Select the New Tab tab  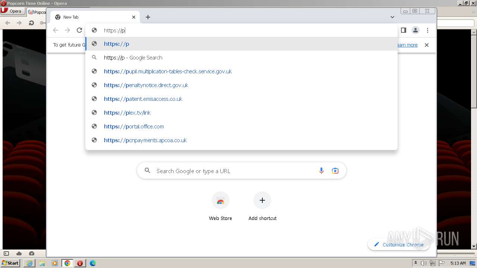coord(95,17)
